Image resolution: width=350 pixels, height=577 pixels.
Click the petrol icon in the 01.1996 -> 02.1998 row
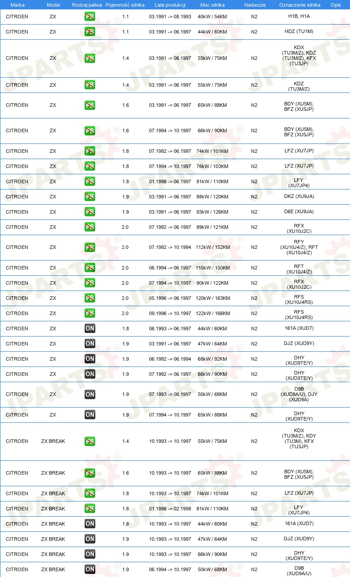90,509
